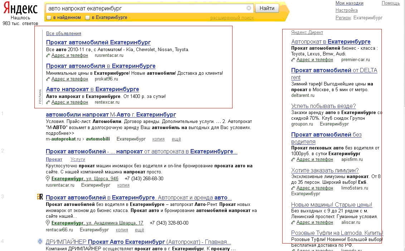Open result 'Прокат автомобилей в Екатеринбурге. Автопрокат и аренда'
The height and width of the screenshot is (251, 405).
(x=139, y=197)
